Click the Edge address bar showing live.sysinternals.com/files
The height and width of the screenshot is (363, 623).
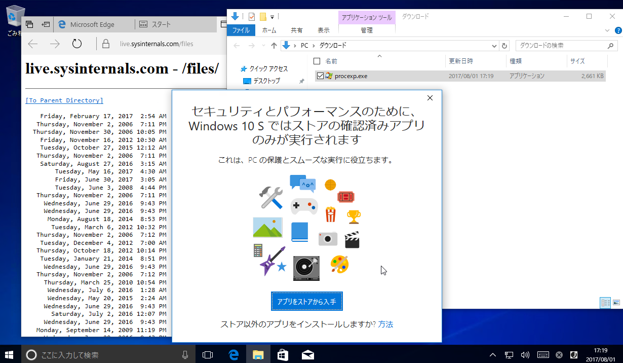point(157,44)
